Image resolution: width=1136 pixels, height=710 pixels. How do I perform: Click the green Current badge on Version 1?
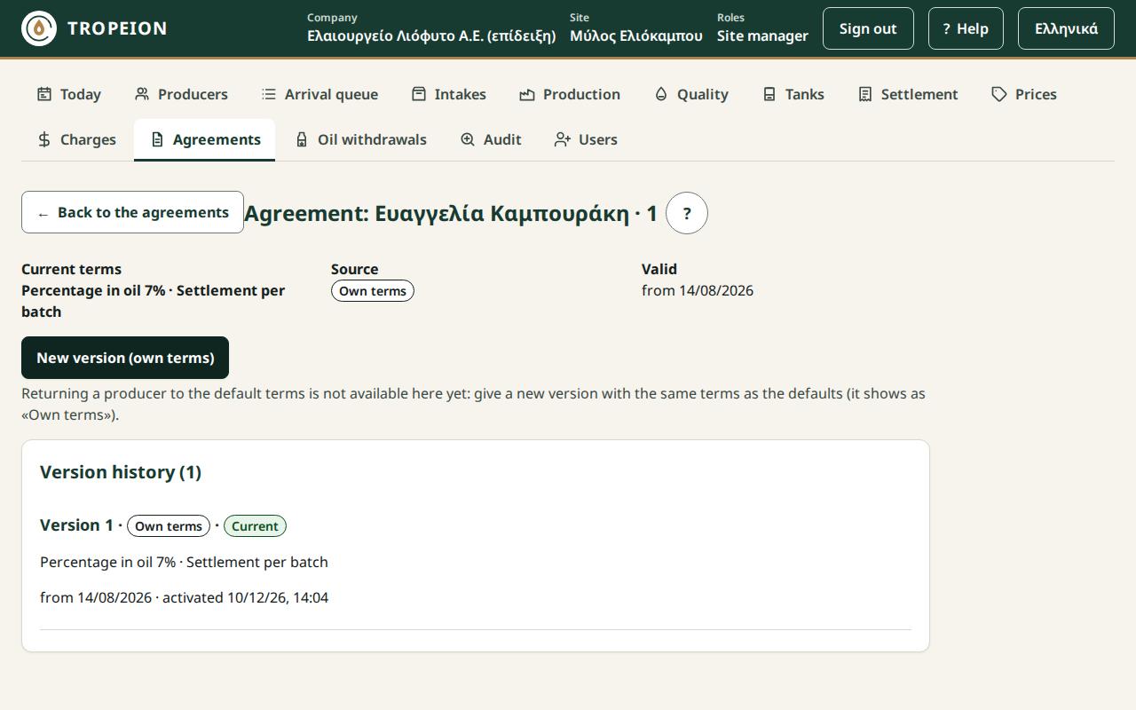[255, 526]
